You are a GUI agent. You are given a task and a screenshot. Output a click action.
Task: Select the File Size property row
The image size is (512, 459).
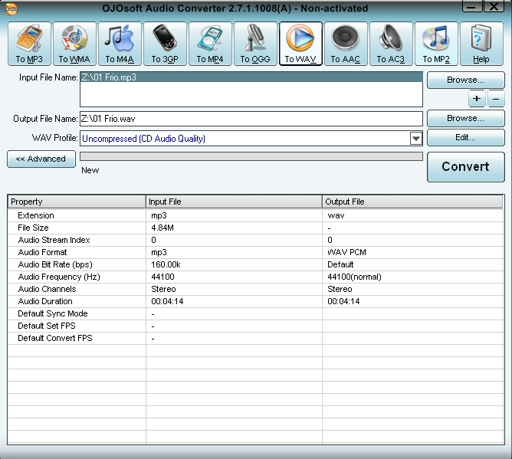[255, 228]
